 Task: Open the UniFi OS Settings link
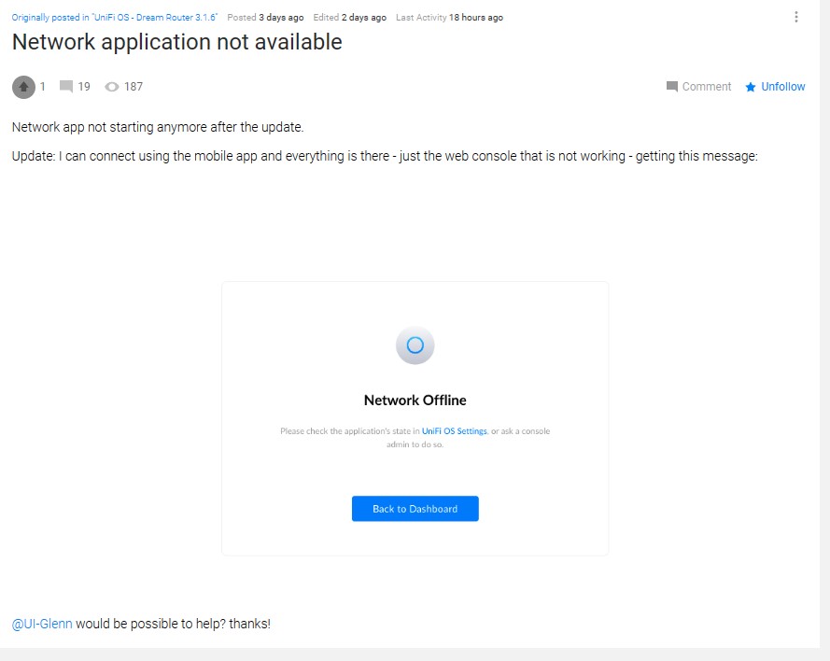coord(454,430)
